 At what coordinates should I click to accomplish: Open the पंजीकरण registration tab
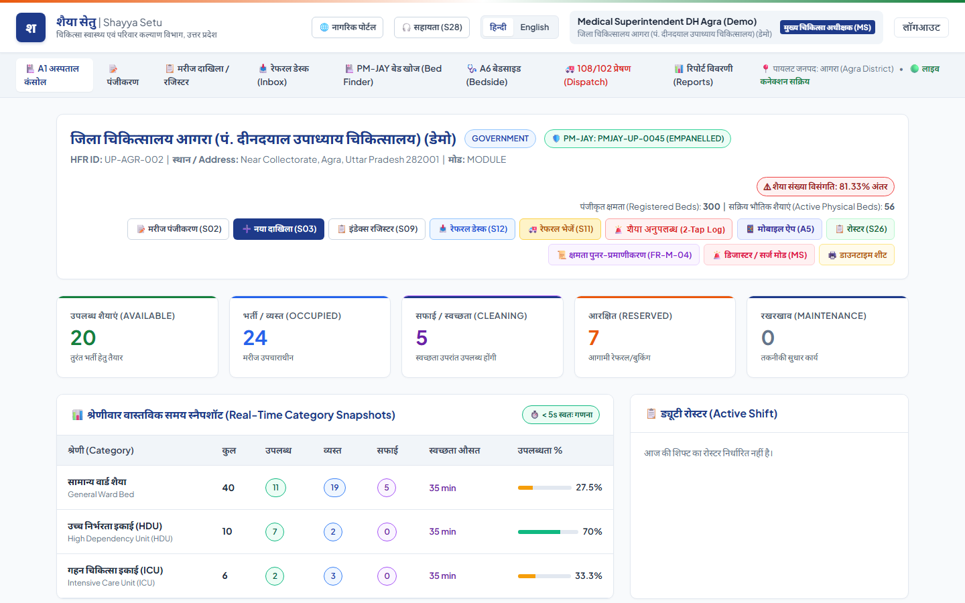click(x=123, y=75)
